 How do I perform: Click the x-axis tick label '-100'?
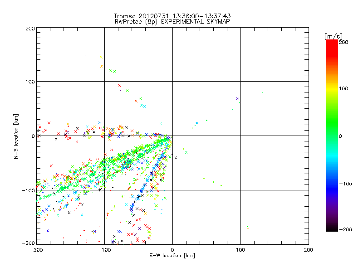tap(104, 250)
